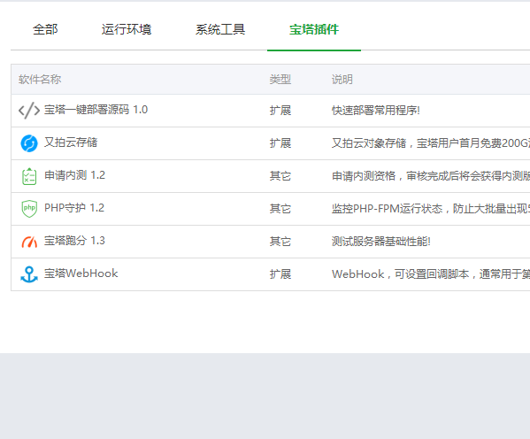The image size is (530, 439).
Task: Click the green clipboard icon for 申请内测
Action: 29,176
